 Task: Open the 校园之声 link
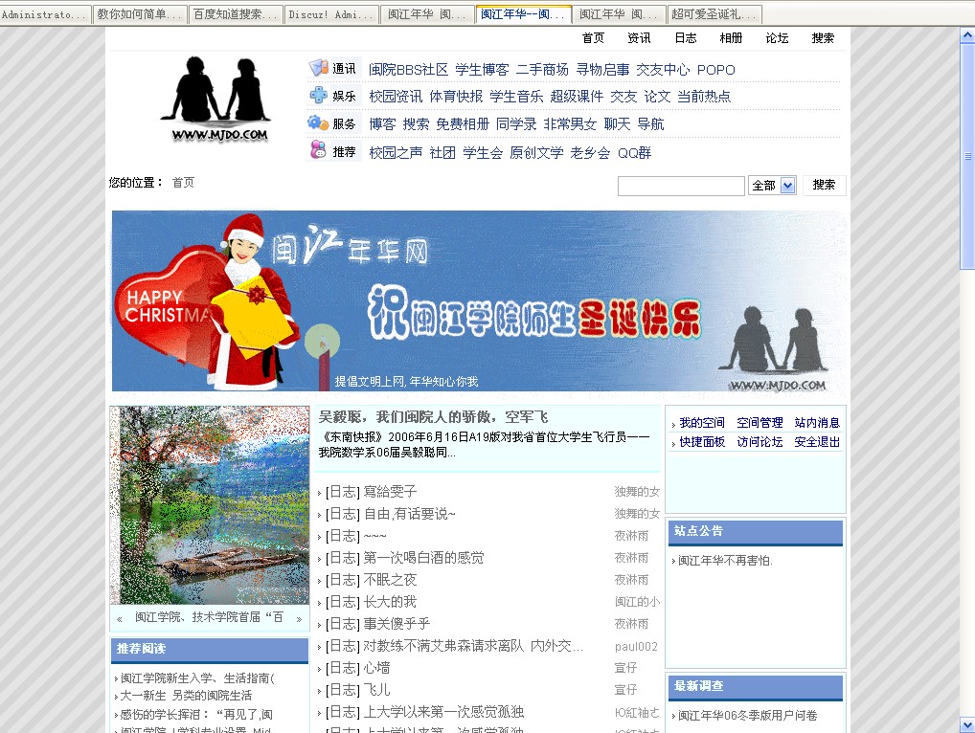point(397,153)
